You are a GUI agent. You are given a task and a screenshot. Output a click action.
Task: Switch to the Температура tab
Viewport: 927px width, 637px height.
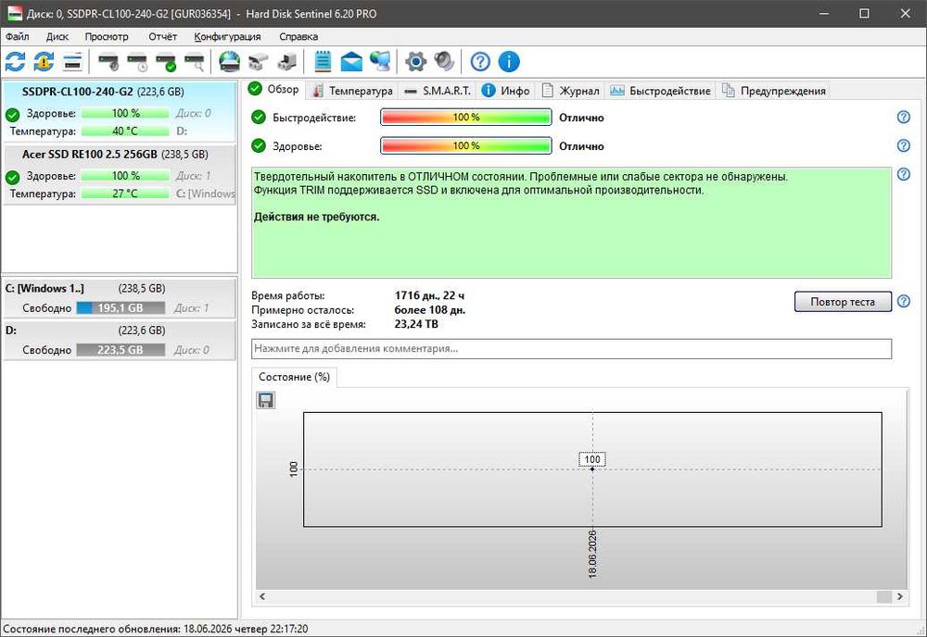[353, 91]
